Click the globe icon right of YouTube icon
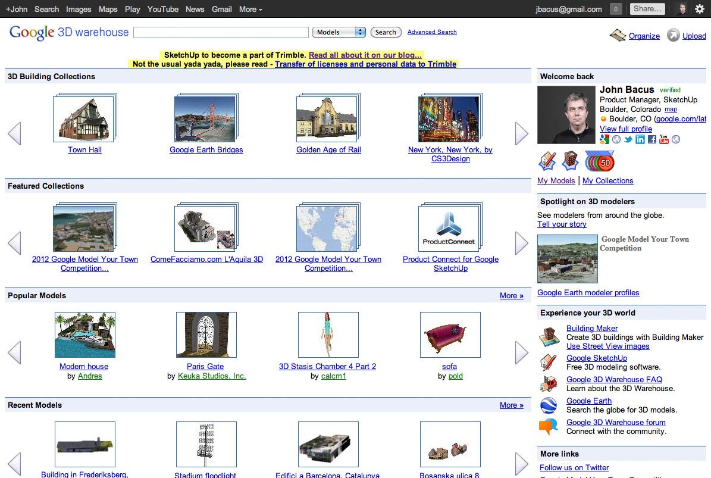Image resolution: width=711 pixels, height=478 pixels. (x=676, y=139)
